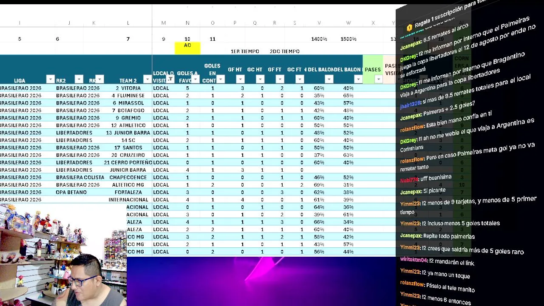The image size is (544, 306).
Task: Open the TEAM 2 column filter dropdown
Action: coord(147,79)
